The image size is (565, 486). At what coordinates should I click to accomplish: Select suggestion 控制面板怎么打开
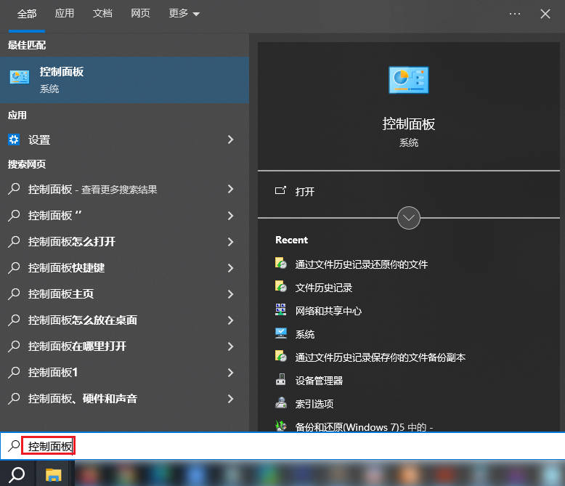point(72,242)
